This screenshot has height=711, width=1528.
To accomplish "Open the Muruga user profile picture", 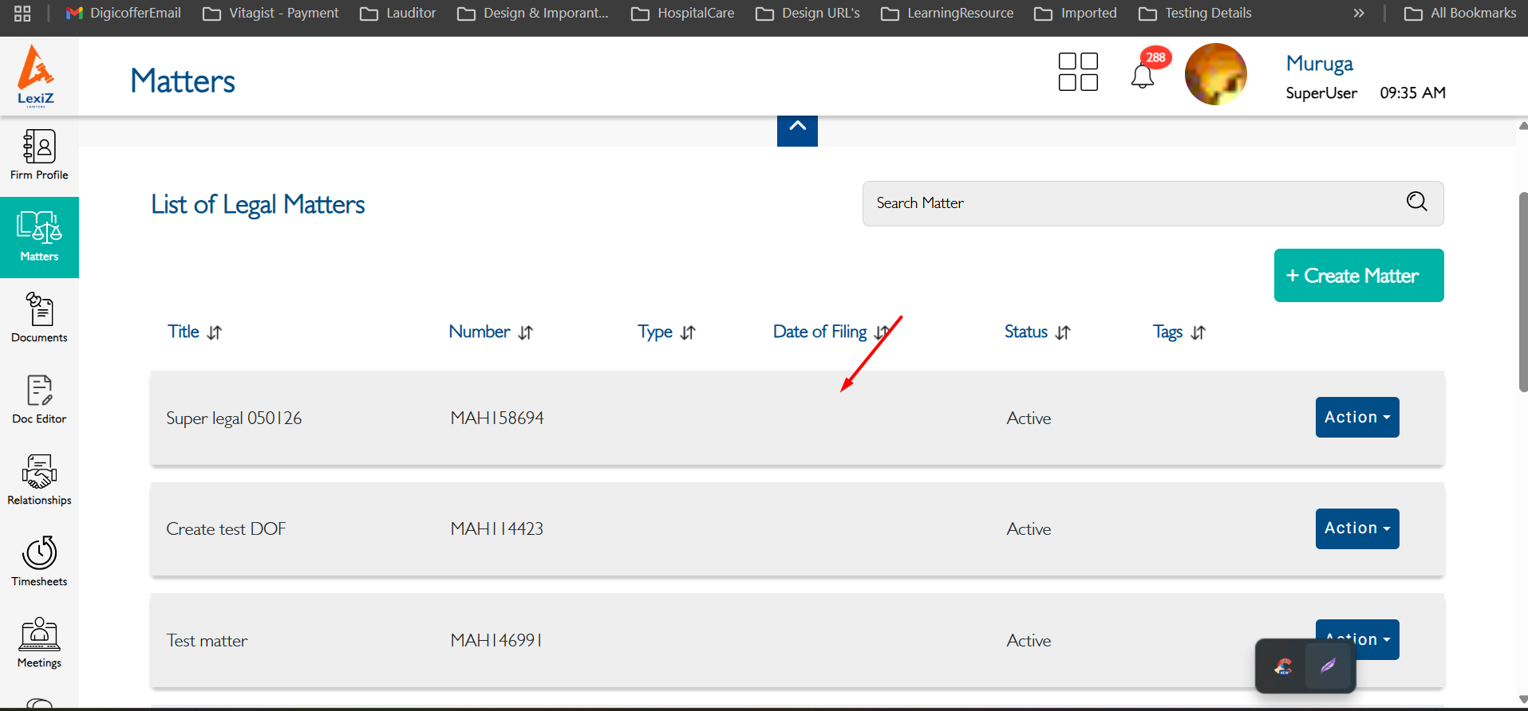I will click(1215, 75).
